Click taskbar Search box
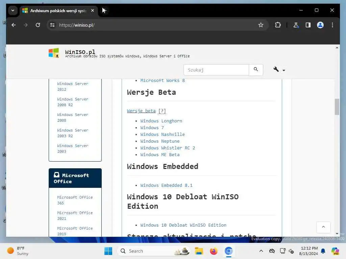Viewport: 346px width, 259px height. 154,251
